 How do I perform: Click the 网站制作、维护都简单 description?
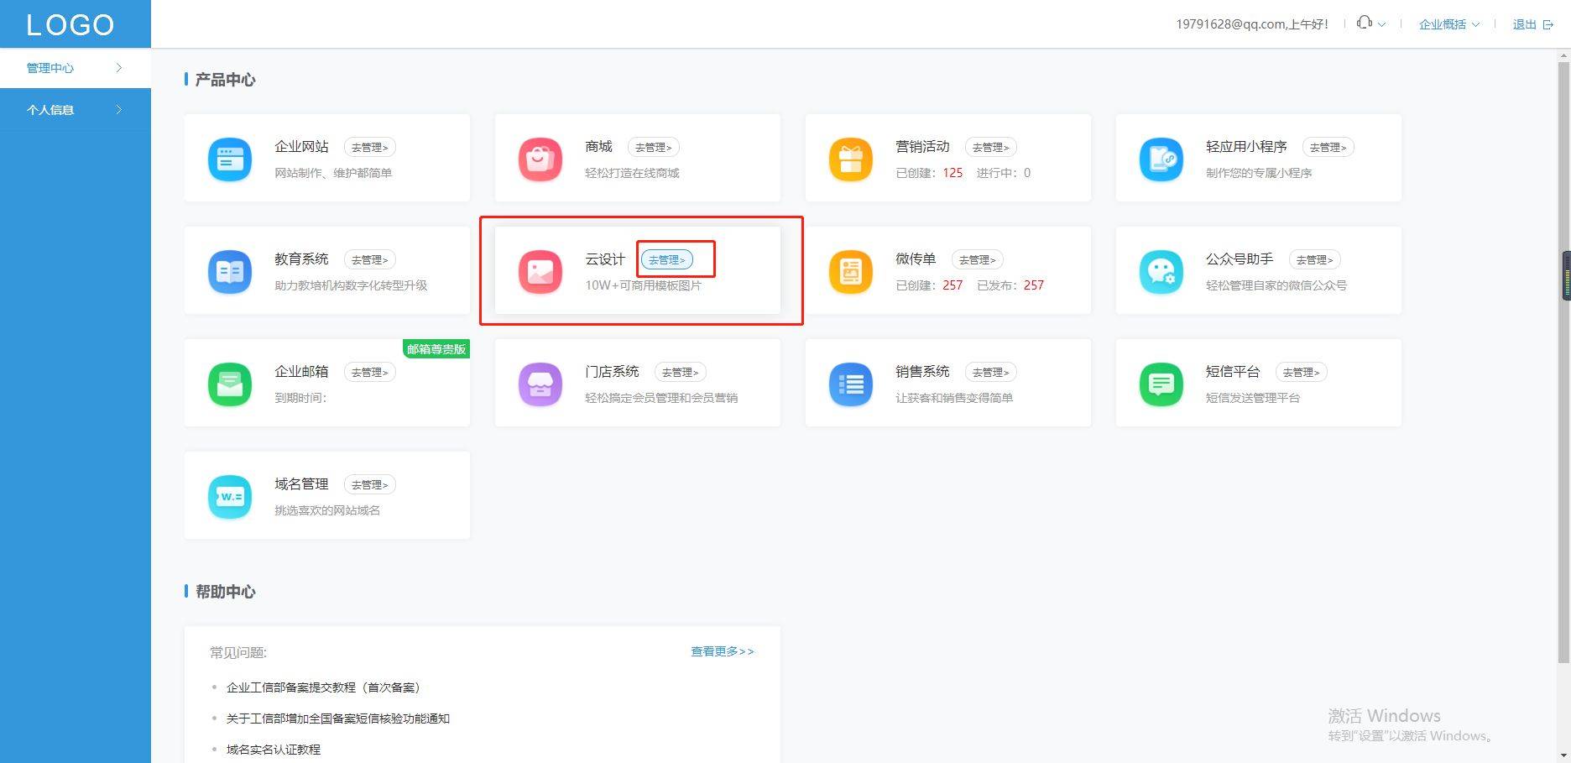point(333,173)
